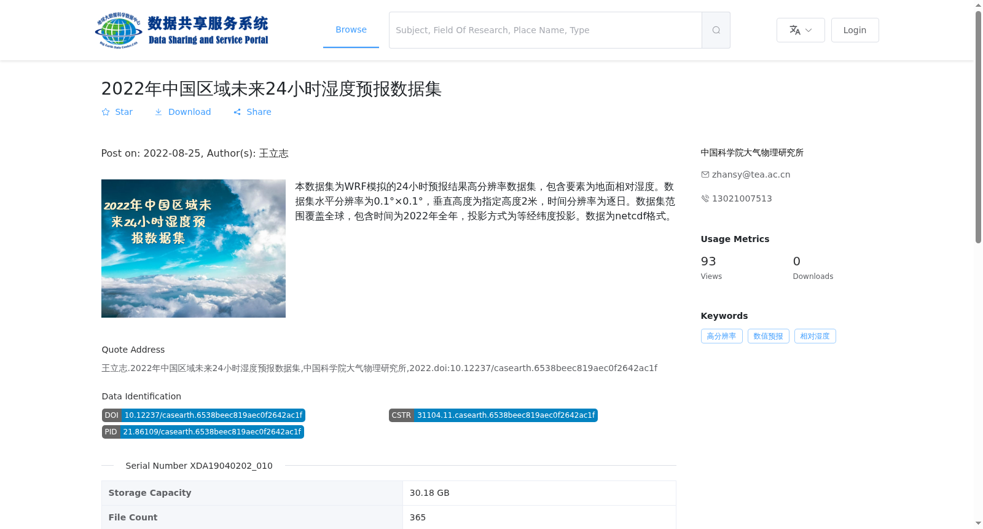Viewport: 983px width, 529px height.
Task: Click the institute name 中国科学院大气物理研究所
Action: [x=752, y=152]
